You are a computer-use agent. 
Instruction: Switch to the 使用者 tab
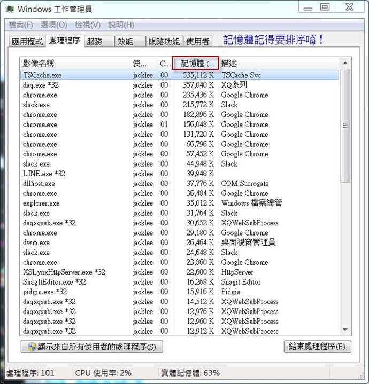[198, 42]
